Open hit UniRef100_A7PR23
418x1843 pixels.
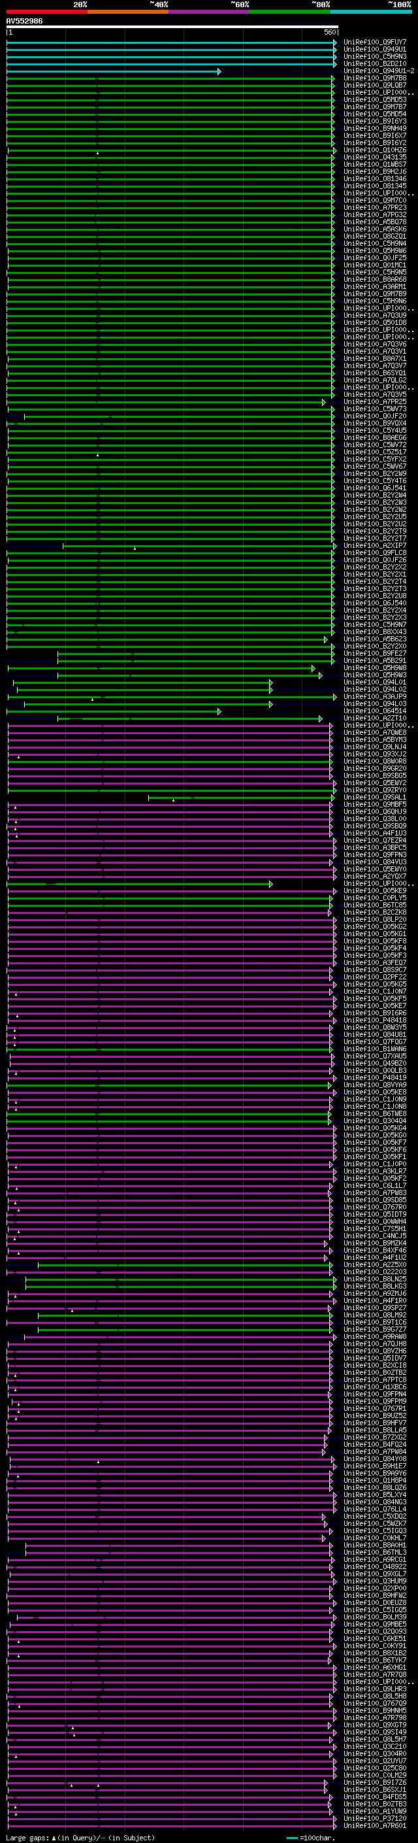click(374, 207)
